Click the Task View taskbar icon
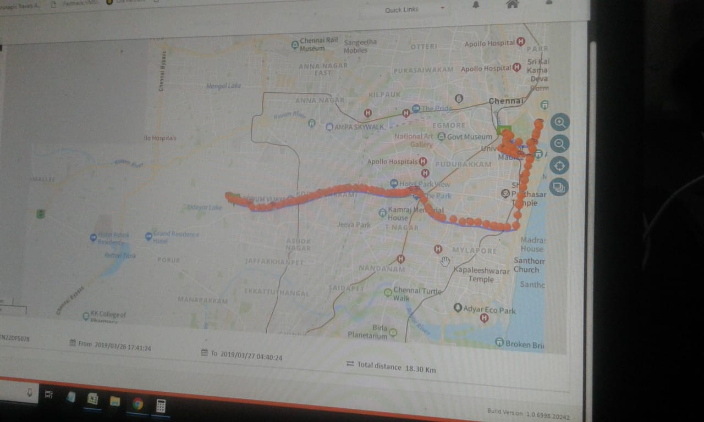The image size is (704, 422). pyautogui.click(x=48, y=394)
